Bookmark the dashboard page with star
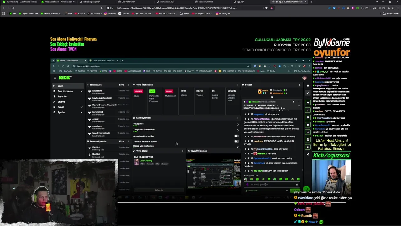 (x=248, y=66)
